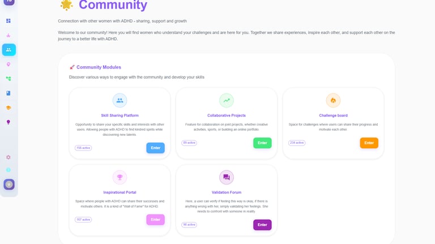This screenshot has height=244, width=435.
Task: Enter the Collaborative Projects module
Action: [x=262, y=143]
